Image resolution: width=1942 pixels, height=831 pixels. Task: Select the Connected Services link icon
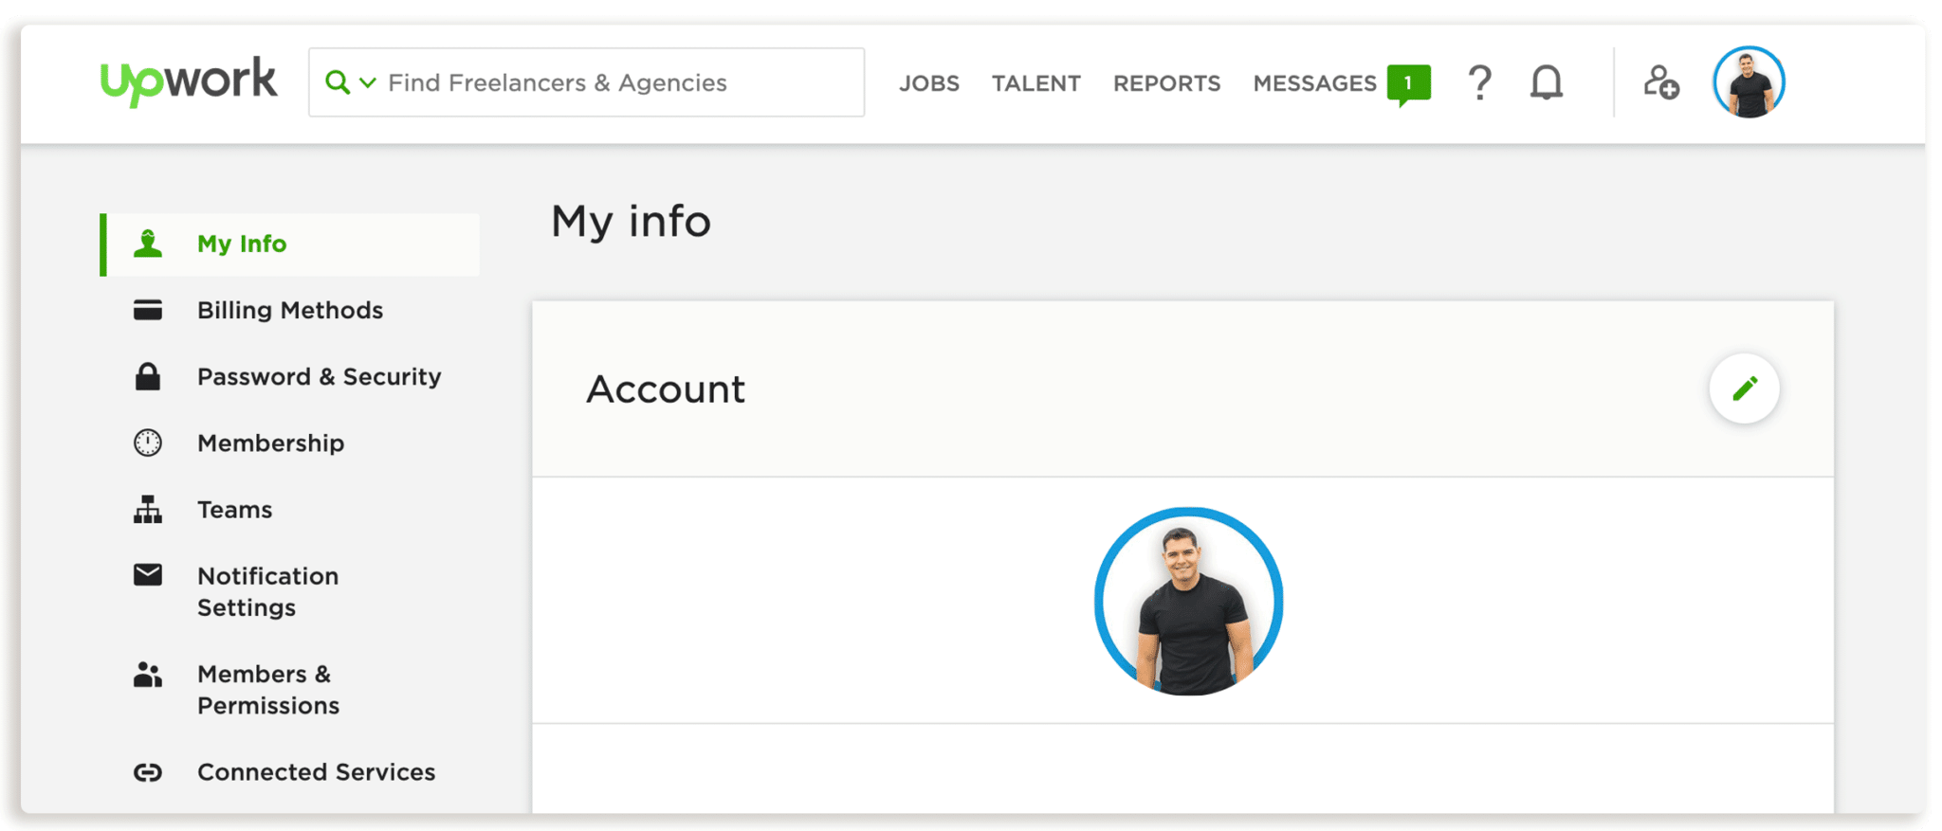148,772
